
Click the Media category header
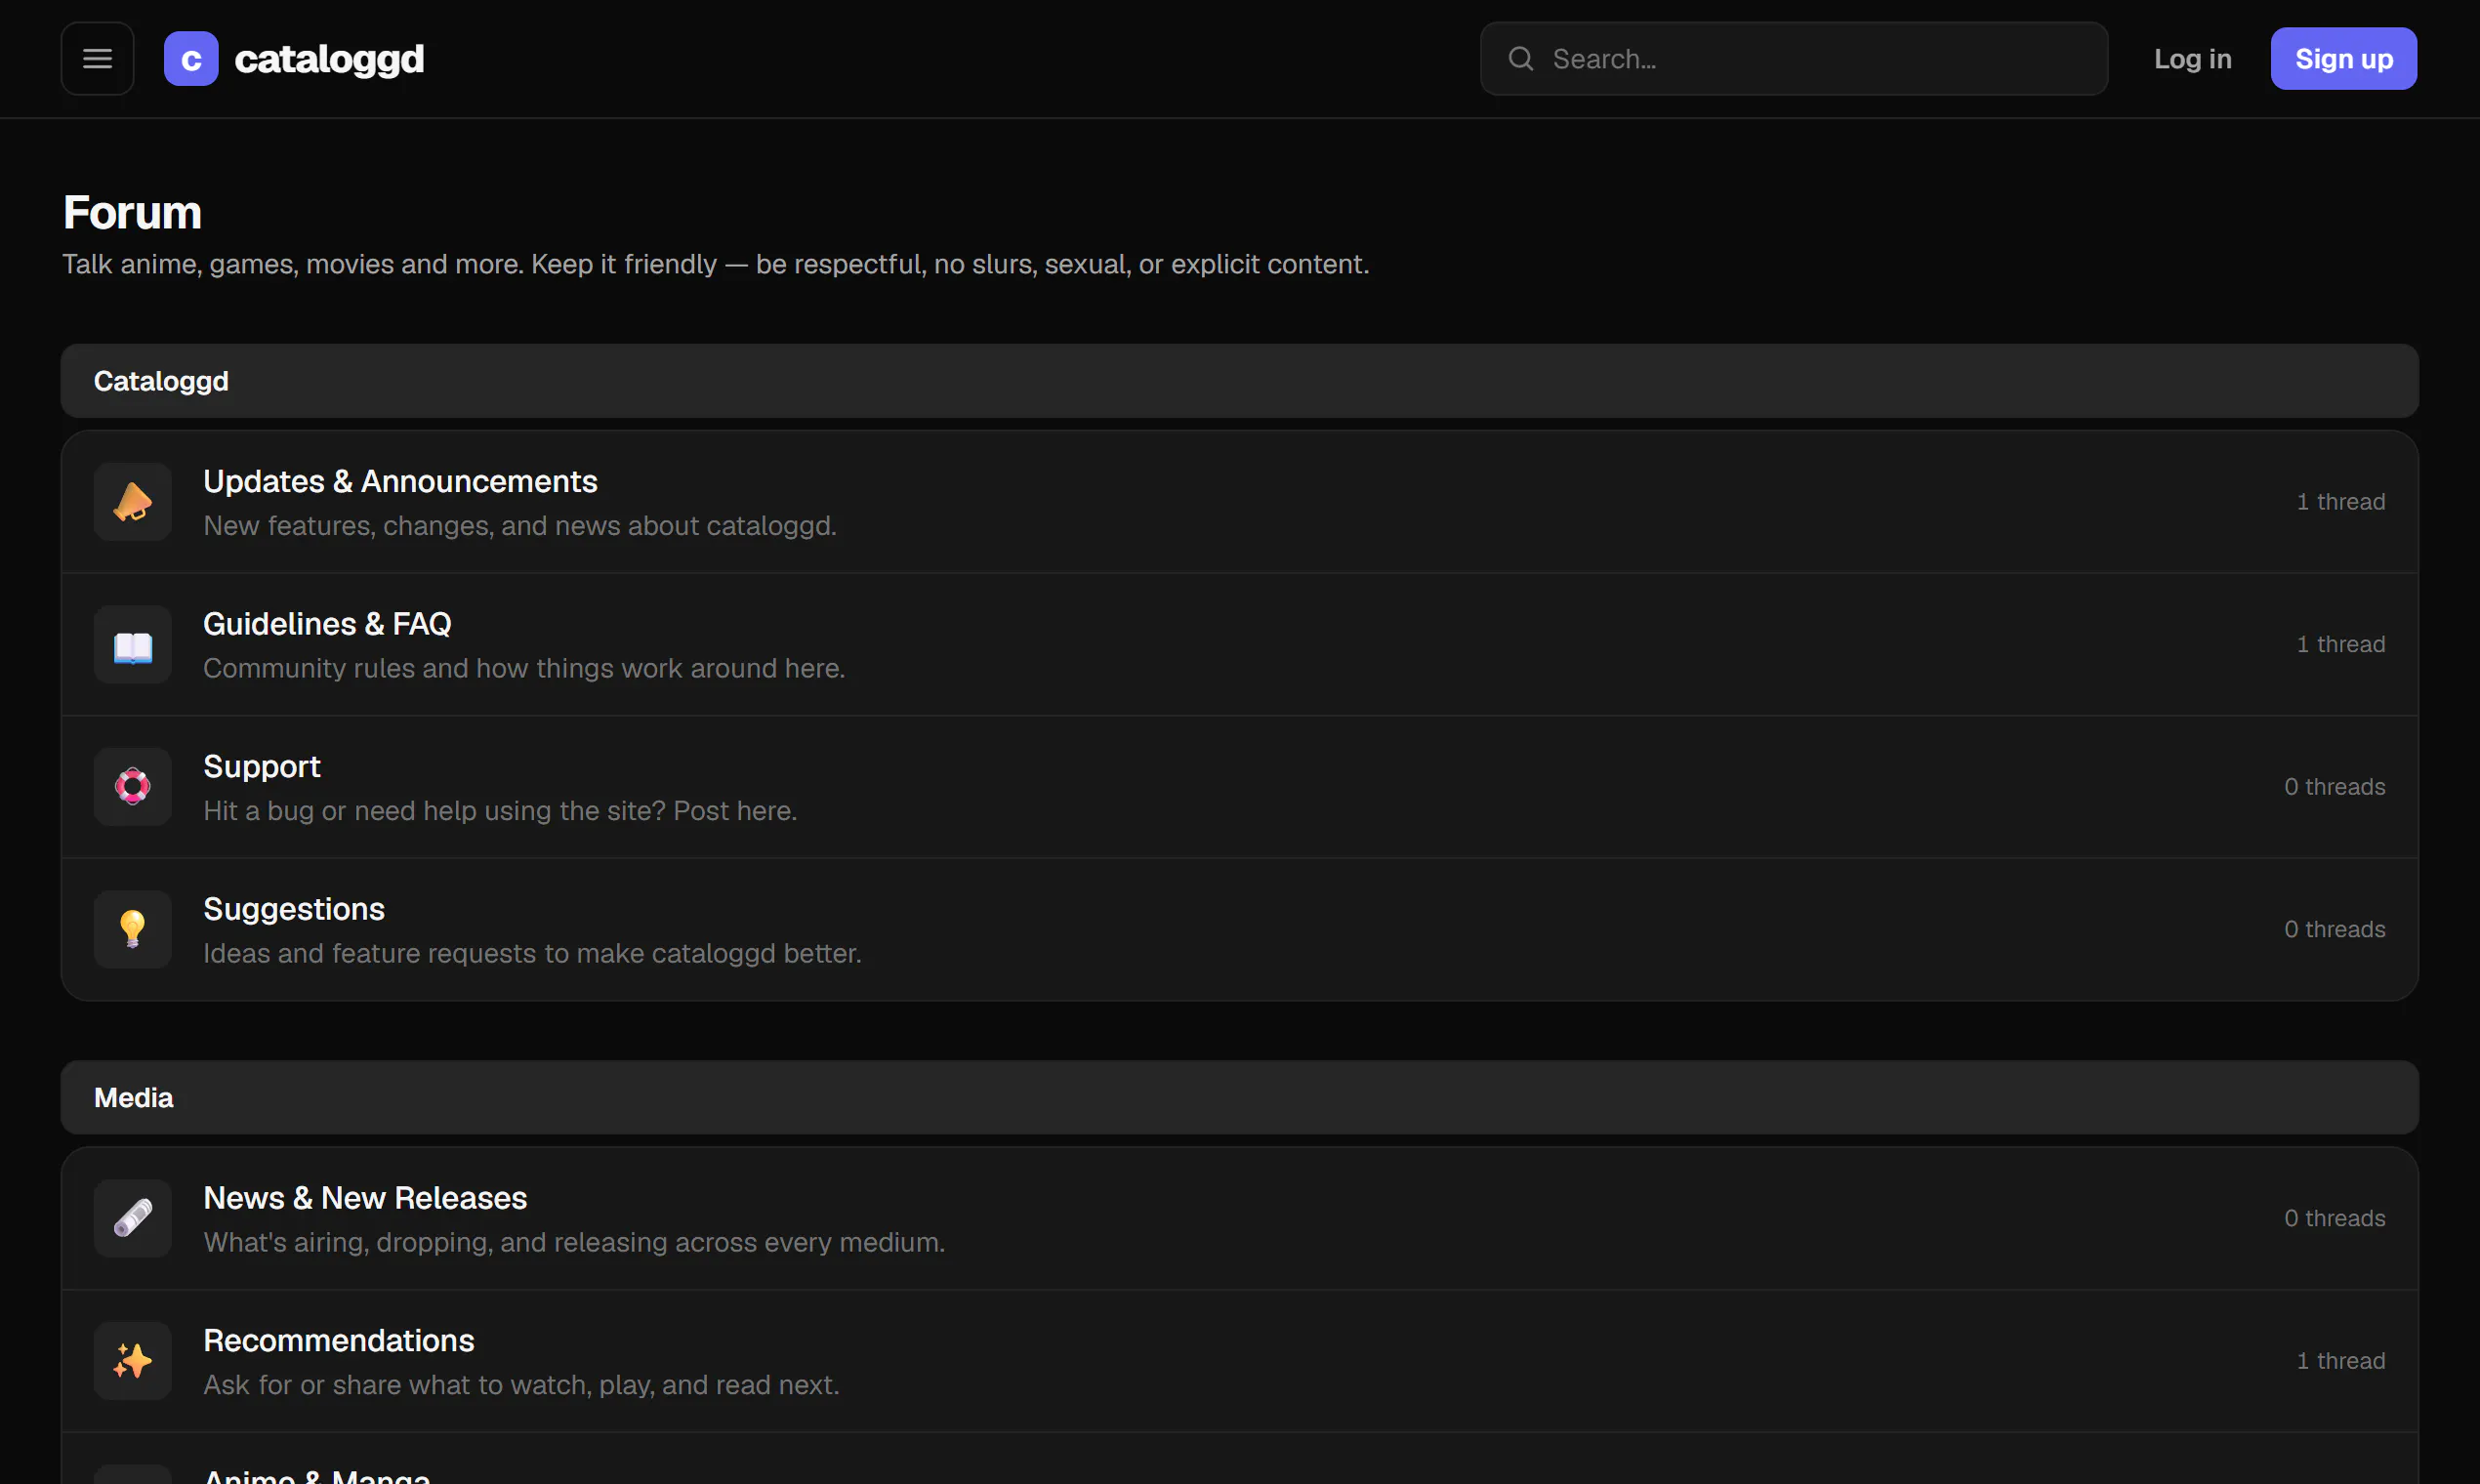(1239, 1098)
